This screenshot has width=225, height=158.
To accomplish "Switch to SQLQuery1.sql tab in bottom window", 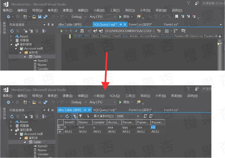I will click(x=105, y=110).
